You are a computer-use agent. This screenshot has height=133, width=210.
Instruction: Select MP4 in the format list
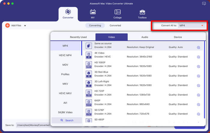click(x=65, y=46)
